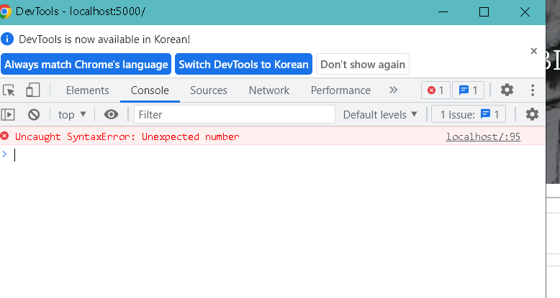560x298 pixels.
Task: Click the red error count badge
Action: (x=435, y=90)
